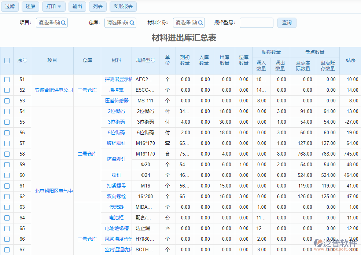Image resolution: width=361 pixels, height=255 pixels.
Task: Open the 防盗脚钉 material link
Action: tap(116, 159)
